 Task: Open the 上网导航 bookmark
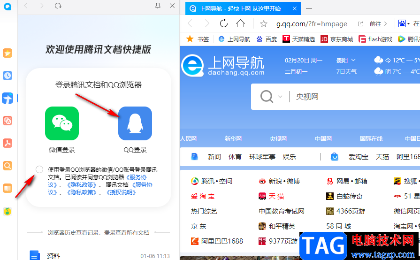click(234, 39)
